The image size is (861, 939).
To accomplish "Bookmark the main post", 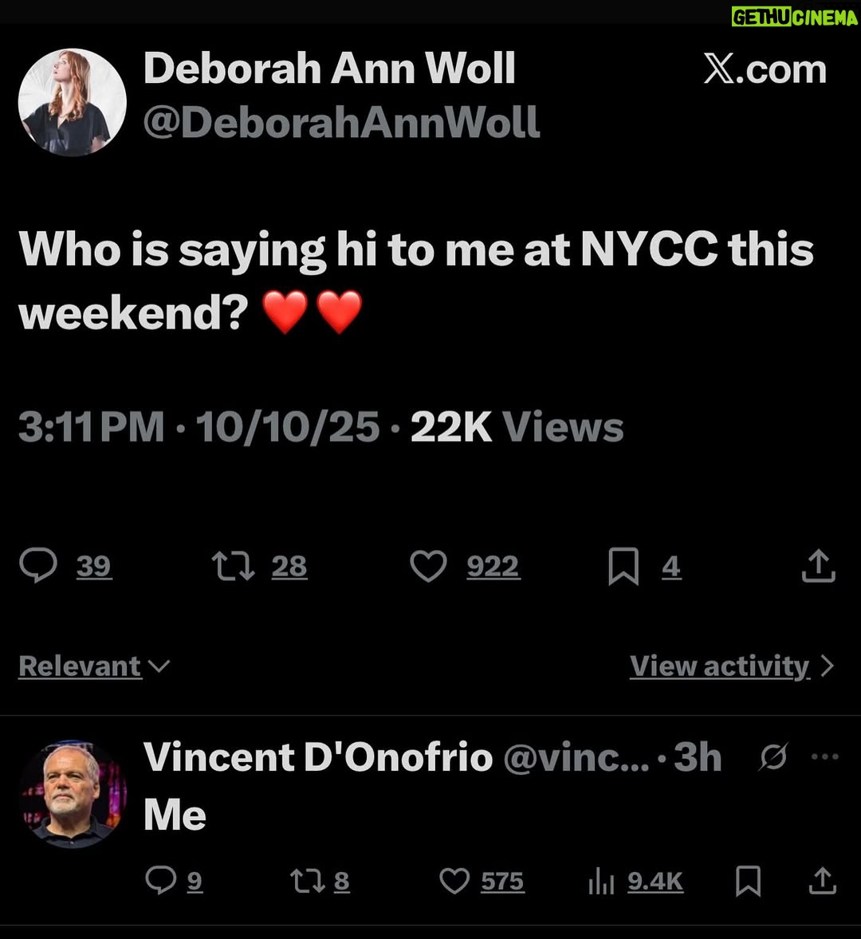I will 623,567.
